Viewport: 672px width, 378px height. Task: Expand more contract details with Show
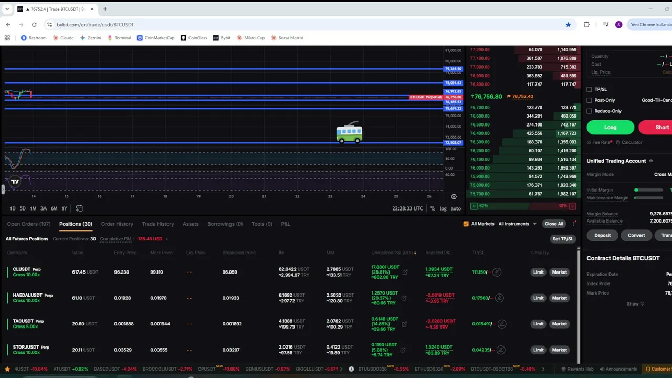(635, 304)
